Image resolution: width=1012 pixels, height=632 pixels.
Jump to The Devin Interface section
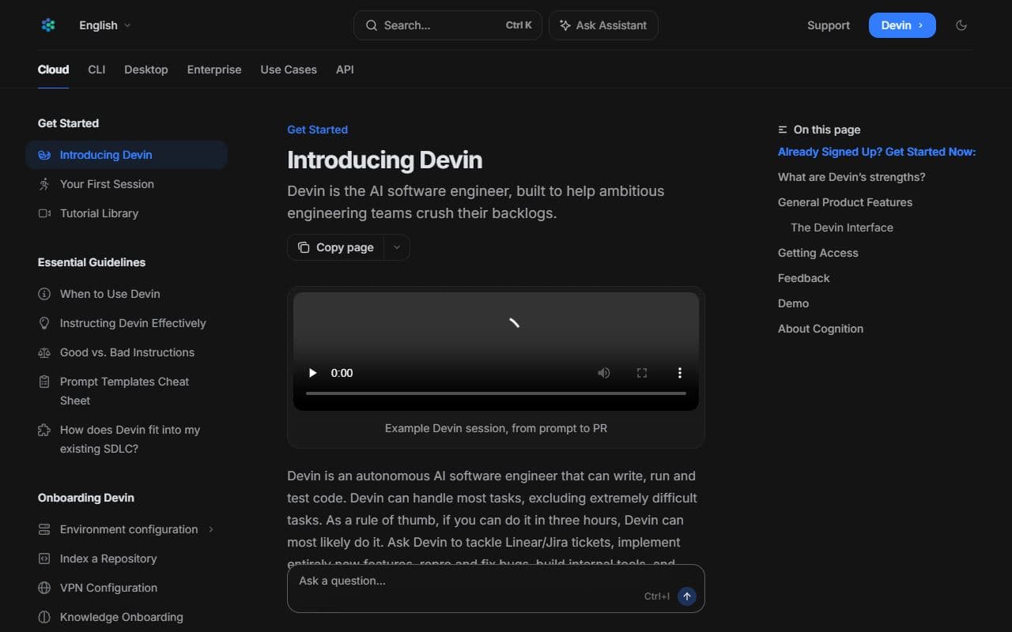[x=842, y=228]
